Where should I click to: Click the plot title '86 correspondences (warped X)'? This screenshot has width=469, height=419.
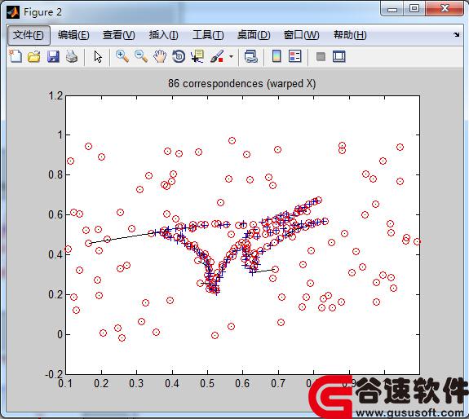coord(241,83)
